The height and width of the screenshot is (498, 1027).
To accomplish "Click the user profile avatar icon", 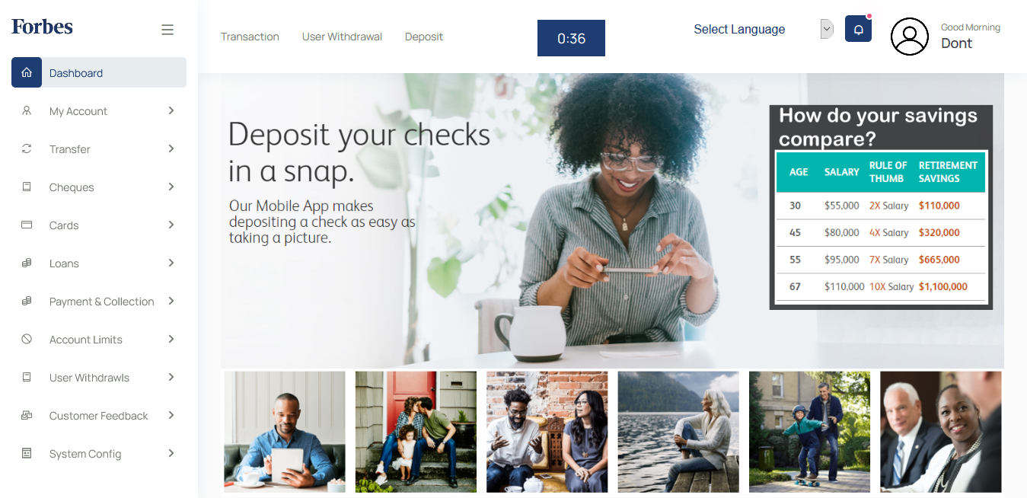I will pos(910,37).
